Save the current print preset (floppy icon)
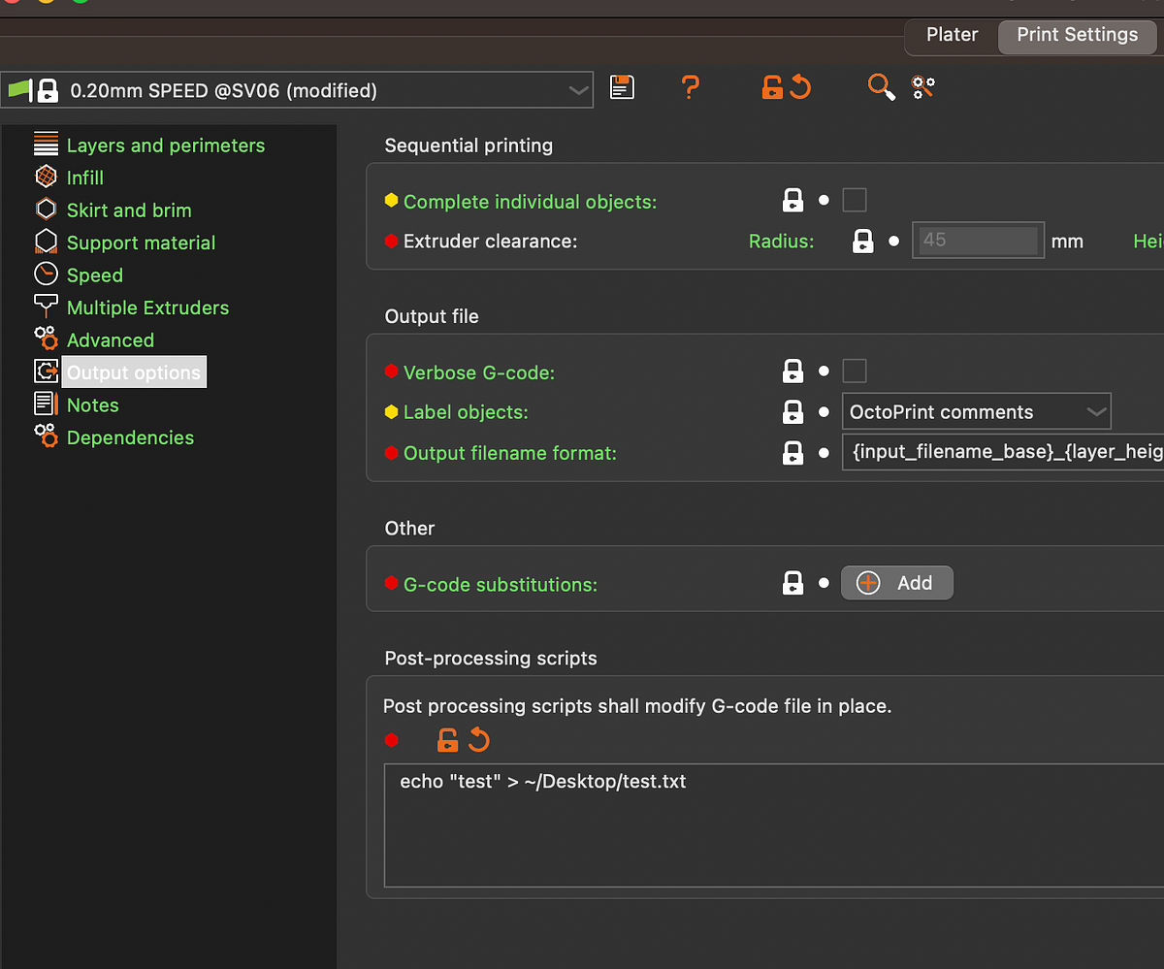1164x969 pixels. coord(622,87)
